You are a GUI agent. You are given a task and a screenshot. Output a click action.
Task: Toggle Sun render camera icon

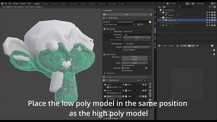pos(215,25)
